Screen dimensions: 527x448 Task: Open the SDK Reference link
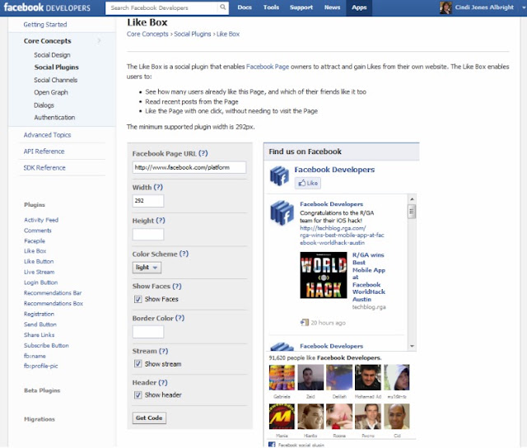[44, 168]
